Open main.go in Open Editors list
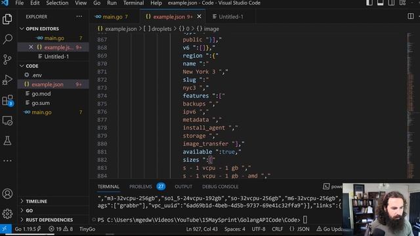Viewport: 420px width, 236px height. 54,38
